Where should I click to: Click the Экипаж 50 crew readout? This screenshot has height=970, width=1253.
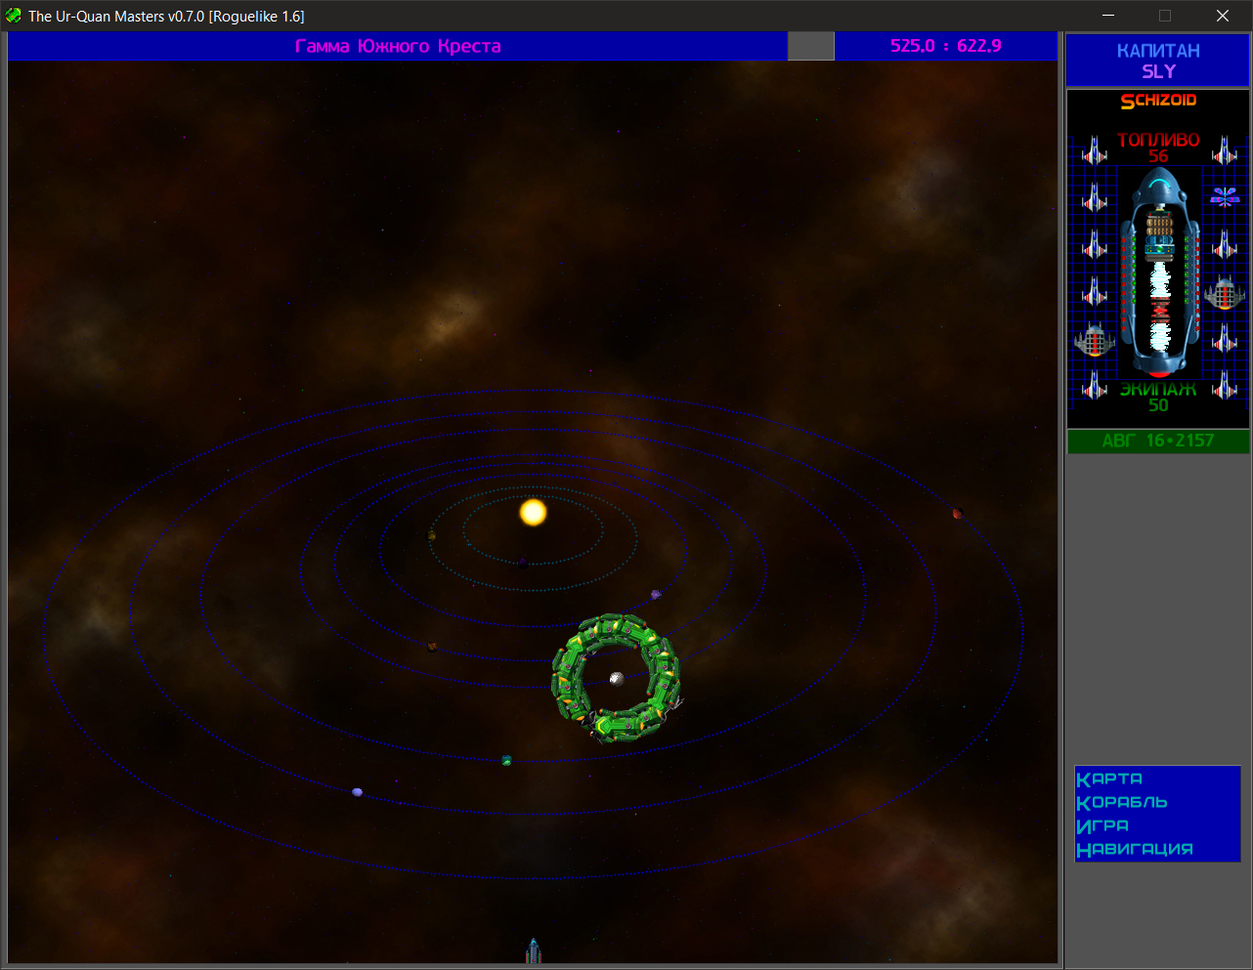tap(1158, 397)
